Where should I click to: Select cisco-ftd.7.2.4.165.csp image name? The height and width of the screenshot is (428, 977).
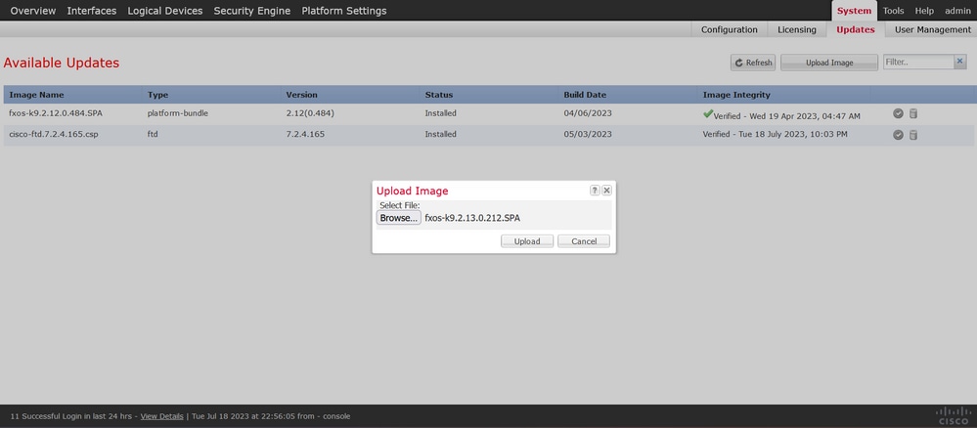[54, 134]
